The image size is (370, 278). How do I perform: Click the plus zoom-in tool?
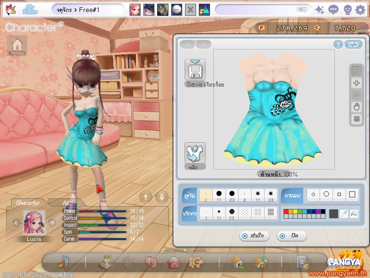(x=357, y=83)
